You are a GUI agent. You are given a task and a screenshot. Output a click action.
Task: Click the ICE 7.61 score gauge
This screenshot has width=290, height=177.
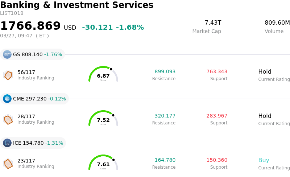[x=103, y=163]
